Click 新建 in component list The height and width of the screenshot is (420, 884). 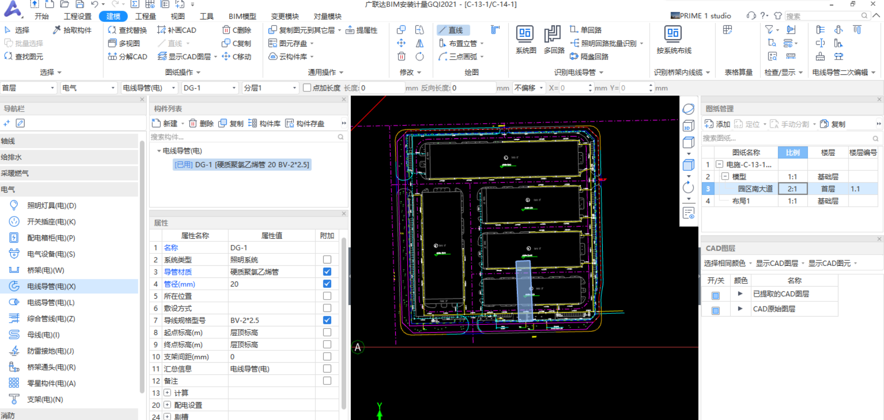click(165, 124)
